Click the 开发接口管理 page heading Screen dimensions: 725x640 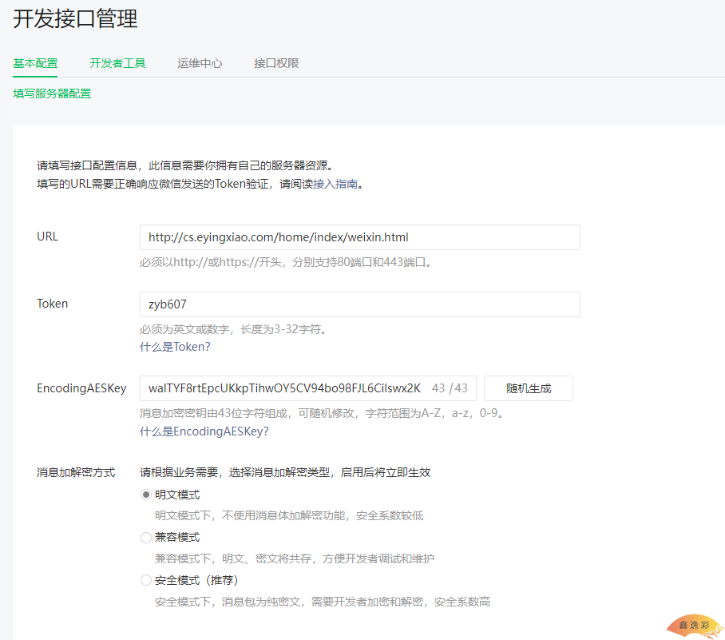75,19
